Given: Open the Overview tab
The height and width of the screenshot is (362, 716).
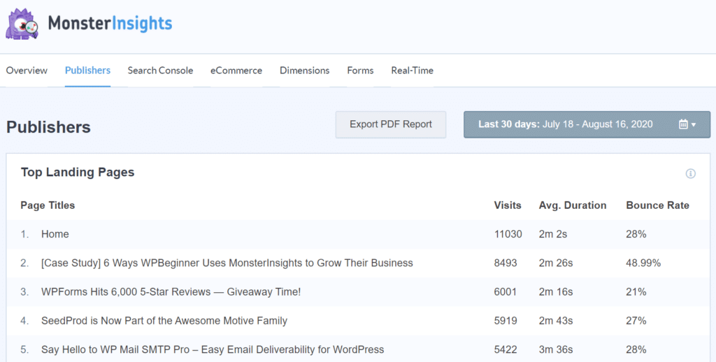Looking at the screenshot, I should pos(27,71).
